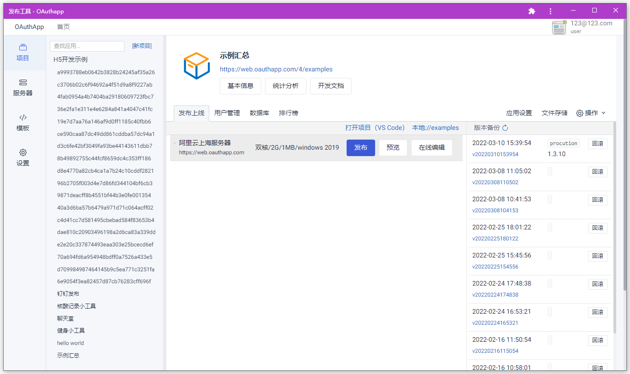
Task: Roll back version 2022-02-25 18:01:22
Action: tap(598, 228)
